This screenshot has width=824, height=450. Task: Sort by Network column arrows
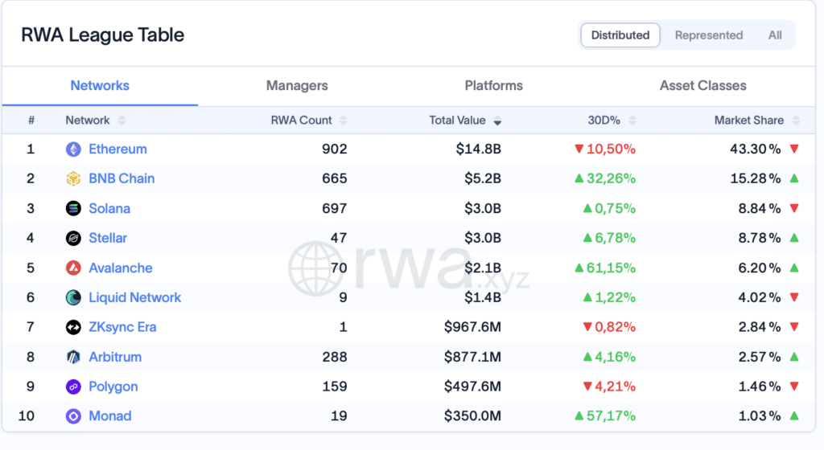(122, 121)
